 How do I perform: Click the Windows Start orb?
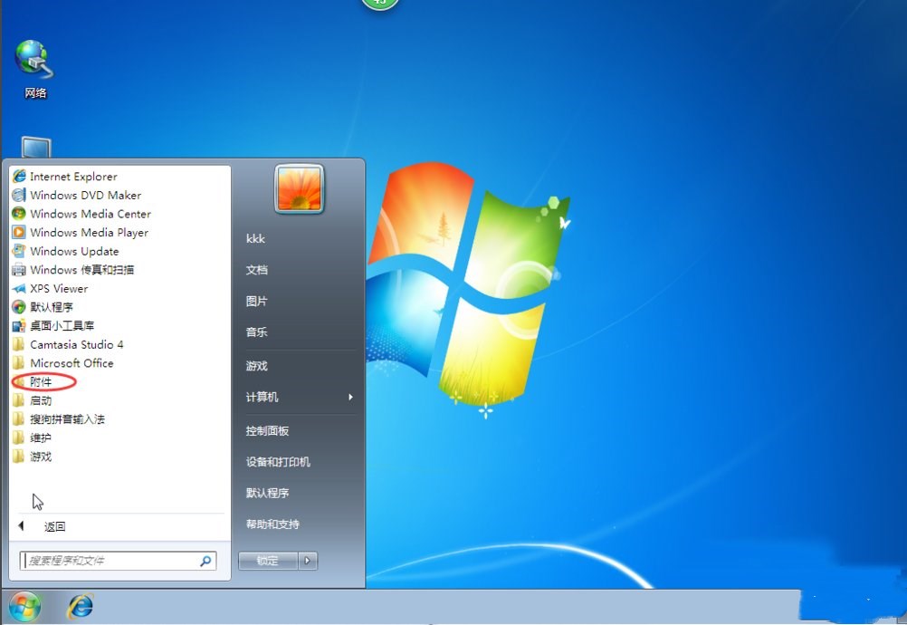24,607
